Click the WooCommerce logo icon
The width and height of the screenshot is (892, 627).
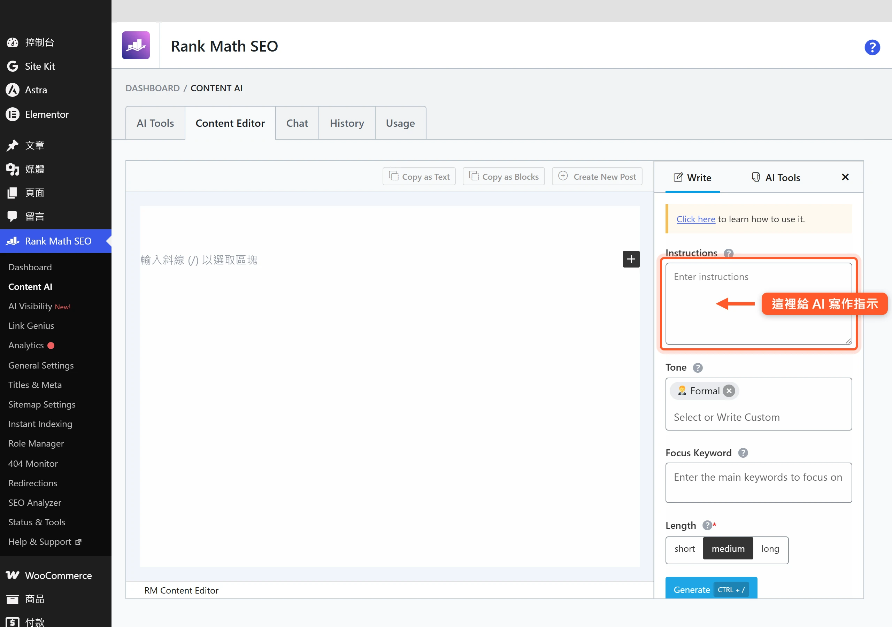click(x=13, y=575)
